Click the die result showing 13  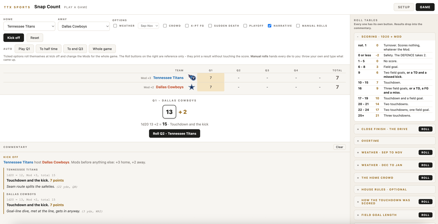169,112
